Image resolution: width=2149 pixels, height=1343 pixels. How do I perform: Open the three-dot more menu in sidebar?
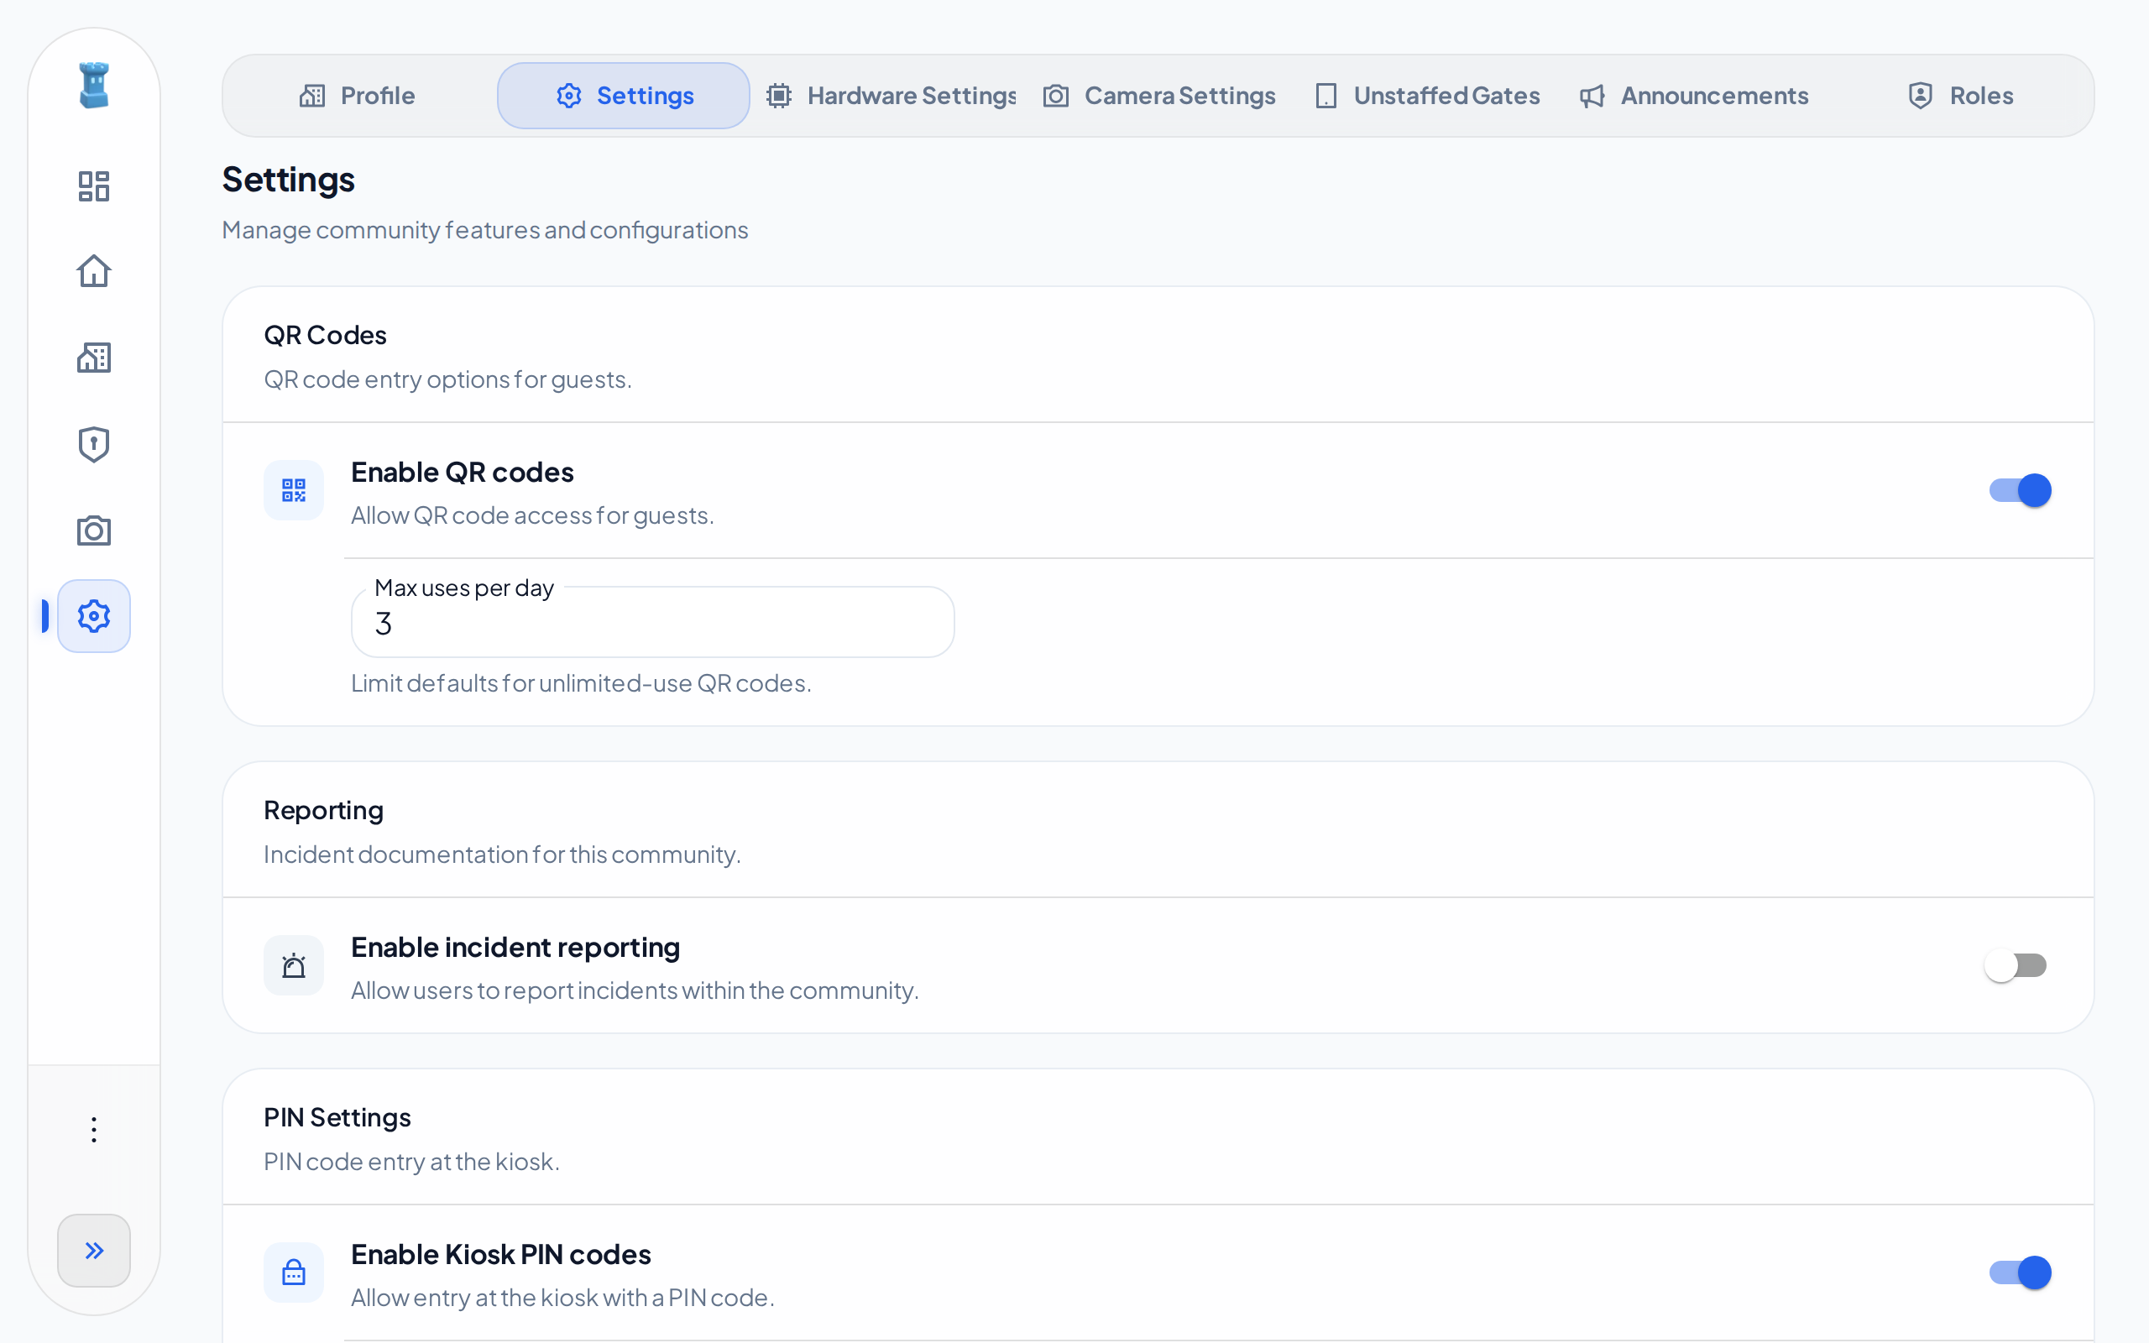click(x=94, y=1130)
